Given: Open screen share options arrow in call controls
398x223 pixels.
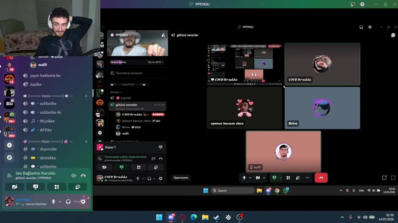Looking at the screenshot, I should click(x=280, y=178).
